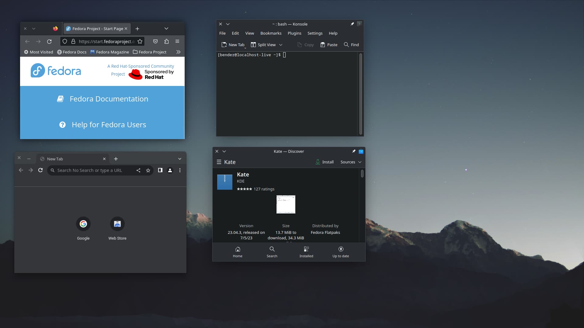Open new tab plus in Chromium

pos(116,159)
